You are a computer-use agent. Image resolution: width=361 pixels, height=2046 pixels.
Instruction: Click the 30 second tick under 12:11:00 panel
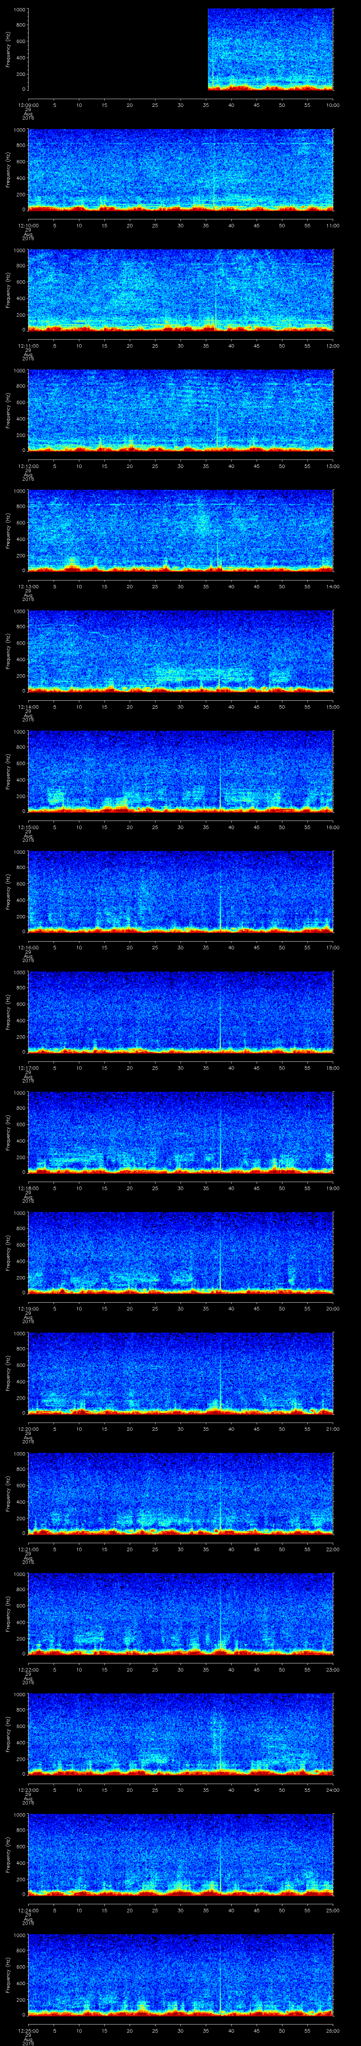180,346
